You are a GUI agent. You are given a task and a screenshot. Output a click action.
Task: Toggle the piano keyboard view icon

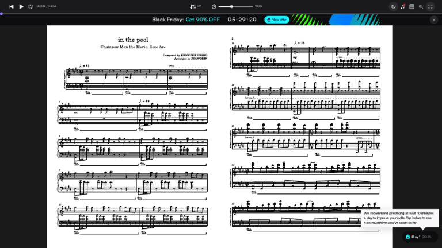click(412, 6)
